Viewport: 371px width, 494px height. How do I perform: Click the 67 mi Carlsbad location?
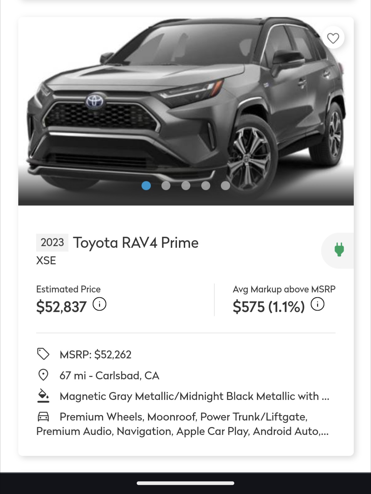(109, 375)
